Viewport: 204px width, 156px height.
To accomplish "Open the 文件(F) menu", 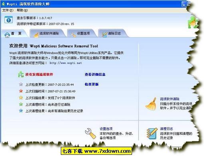I will pyautogui.click(x=8, y=10).
